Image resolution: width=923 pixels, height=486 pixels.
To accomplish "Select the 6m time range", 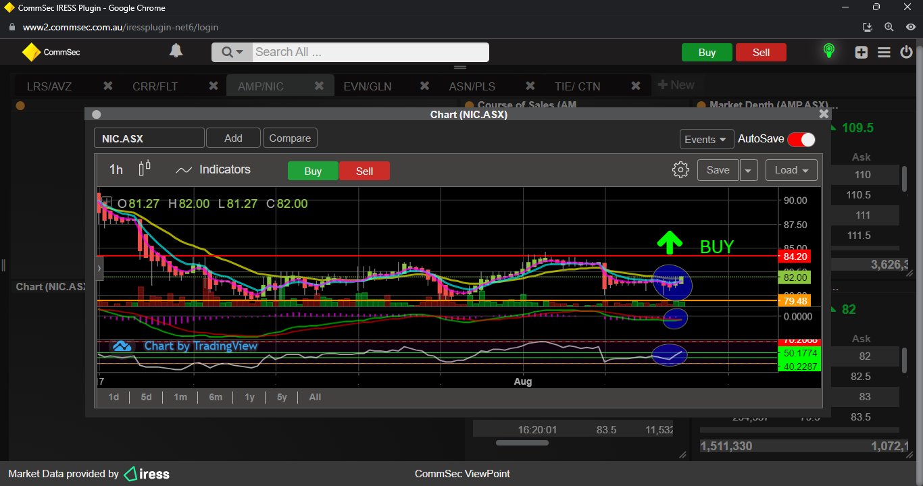I will coord(216,397).
